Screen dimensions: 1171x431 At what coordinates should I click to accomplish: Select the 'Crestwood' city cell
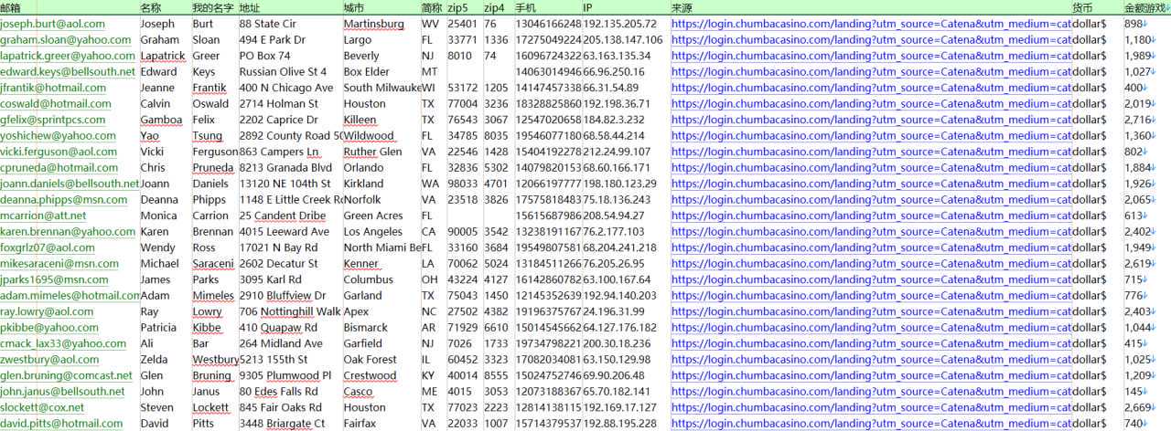(x=370, y=375)
